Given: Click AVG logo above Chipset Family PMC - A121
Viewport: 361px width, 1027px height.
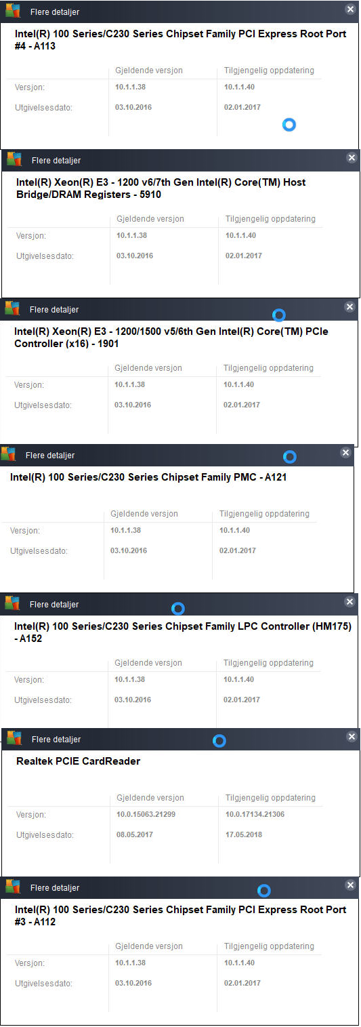Looking at the screenshot, I should [x=9, y=454].
